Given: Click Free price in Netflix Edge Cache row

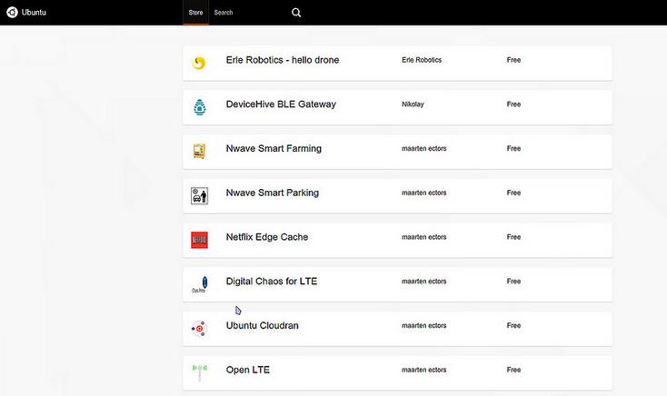Looking at the screenshot, I should (x=513, y=237).
